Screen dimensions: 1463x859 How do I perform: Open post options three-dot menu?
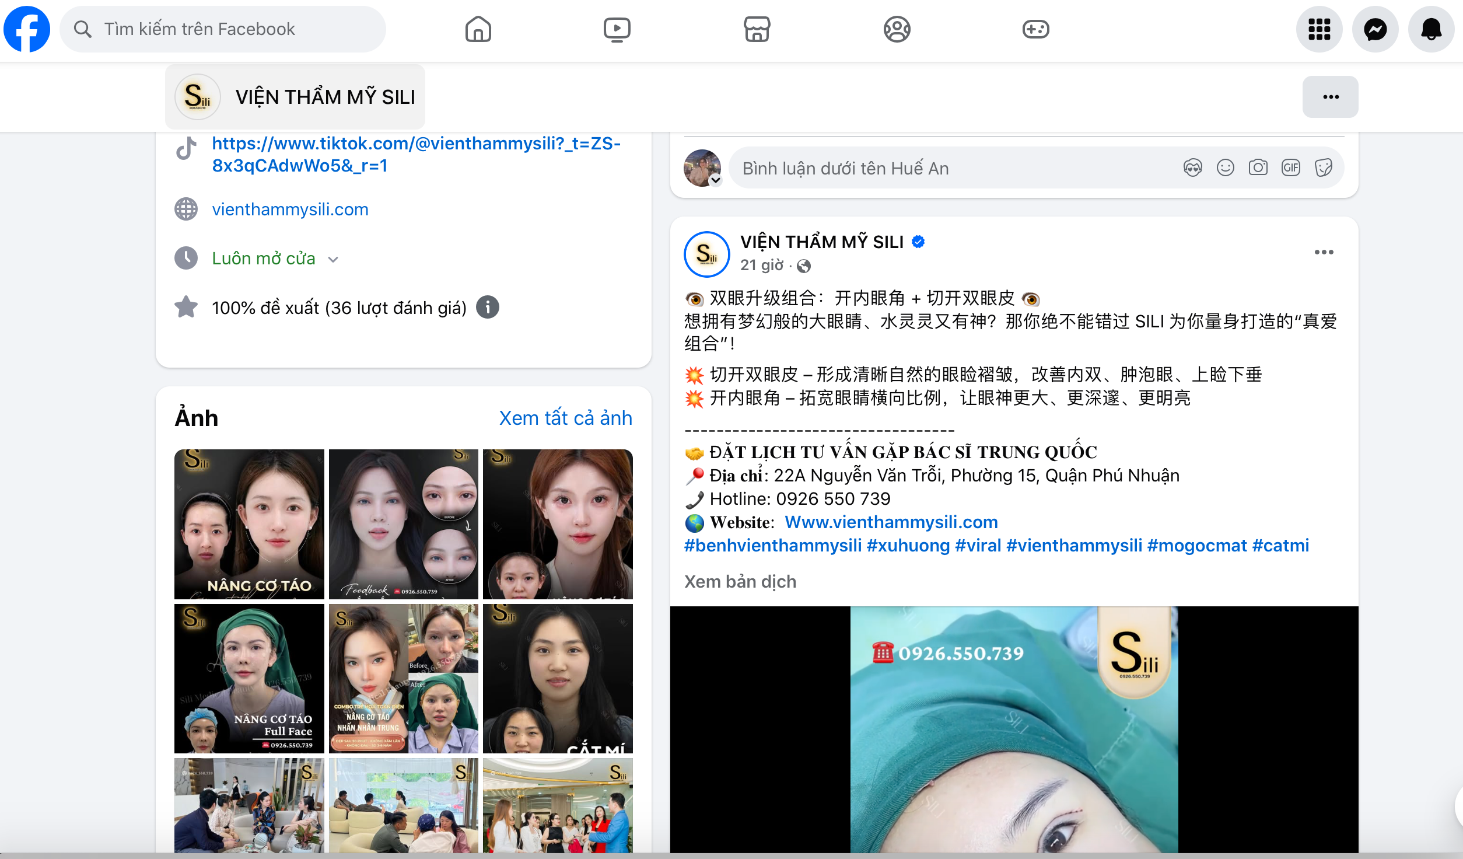click(1324, 252)
